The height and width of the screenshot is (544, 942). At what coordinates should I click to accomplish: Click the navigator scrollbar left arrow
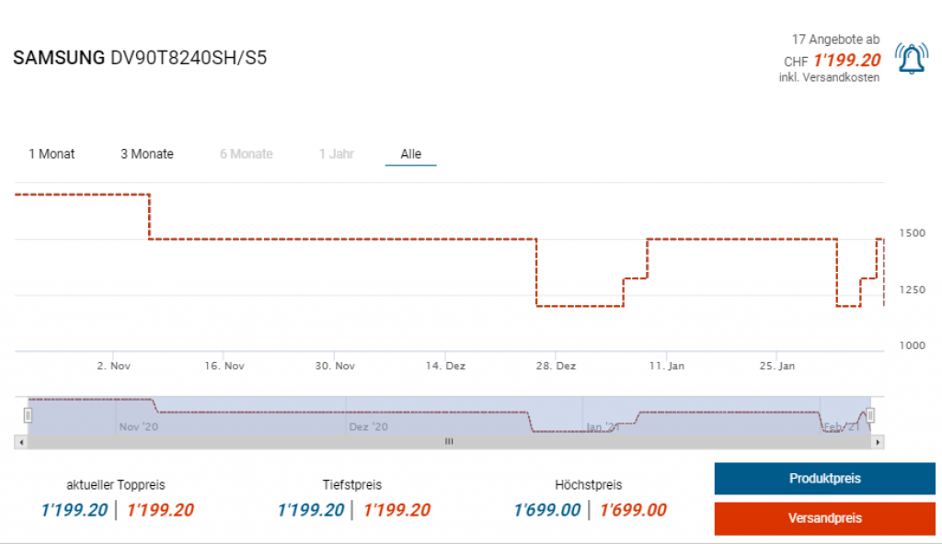(x=19, y=442)
